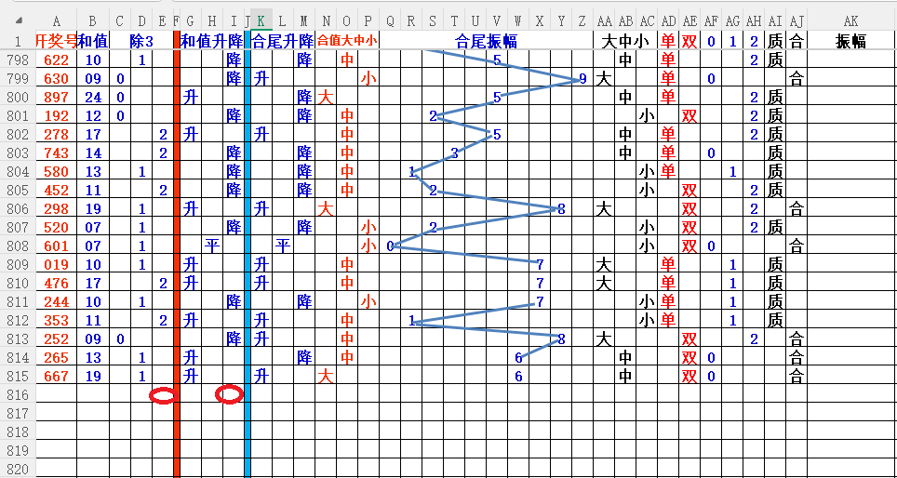Select column B header

92,20
